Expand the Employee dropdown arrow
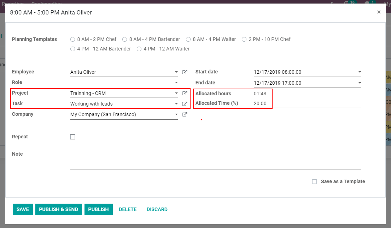Screen dimensions: 391x228 pyautogui.click(x=176, y=72)
